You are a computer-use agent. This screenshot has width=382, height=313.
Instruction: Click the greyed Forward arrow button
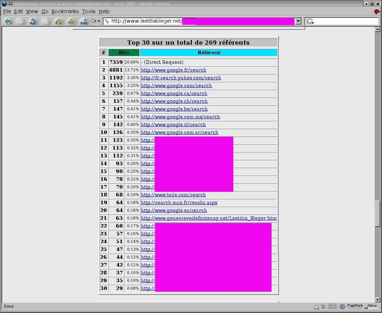(20, 22)
